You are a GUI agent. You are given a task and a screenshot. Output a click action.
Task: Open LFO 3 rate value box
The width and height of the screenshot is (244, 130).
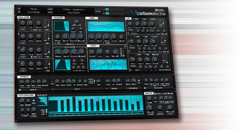point(133,66)
